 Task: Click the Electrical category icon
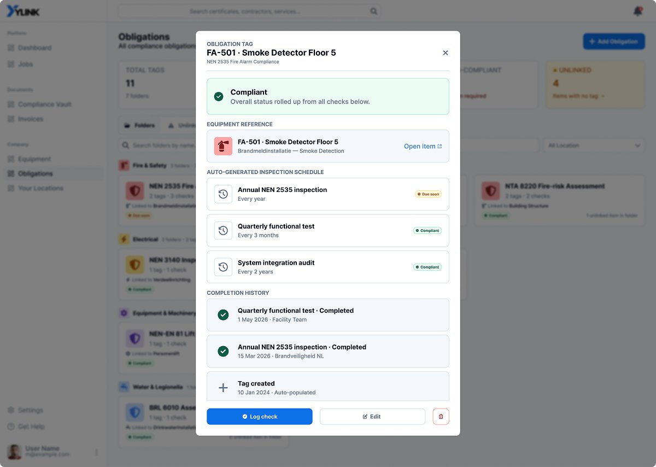tap(124, 239)
